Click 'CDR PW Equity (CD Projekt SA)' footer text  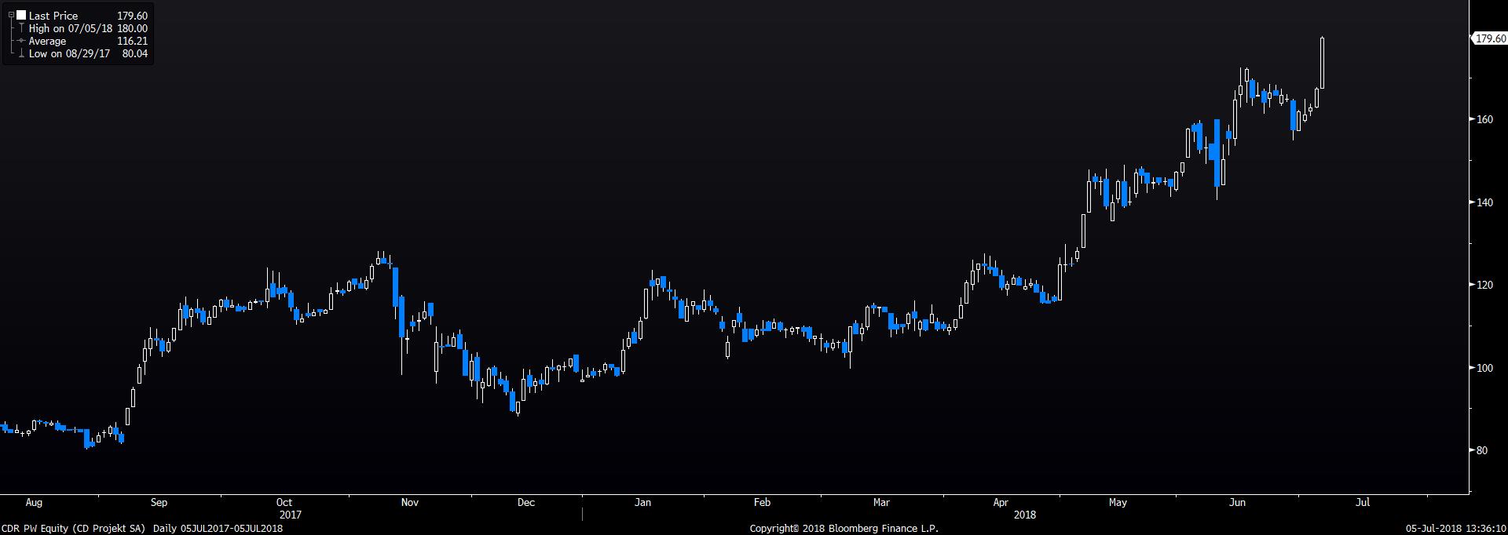click(x=73, y=529)
